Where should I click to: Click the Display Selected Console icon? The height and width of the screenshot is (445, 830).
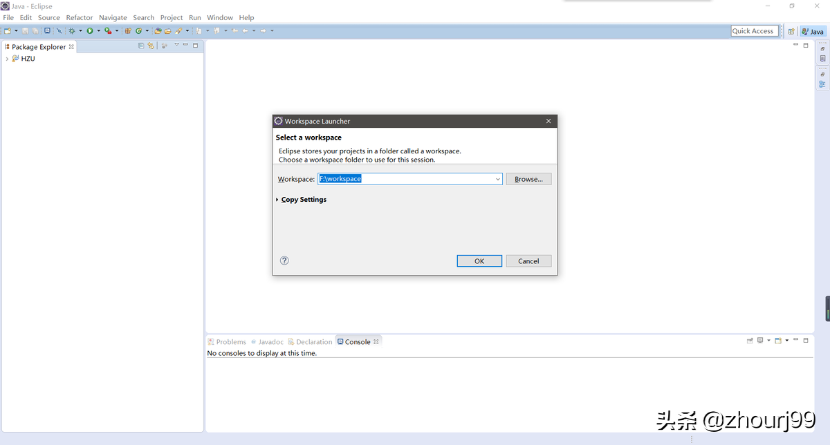pyautogui.click(x=759, y=341)
